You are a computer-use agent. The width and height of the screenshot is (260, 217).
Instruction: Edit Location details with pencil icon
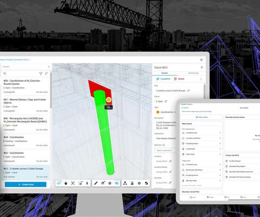click(x=170, y=172)
